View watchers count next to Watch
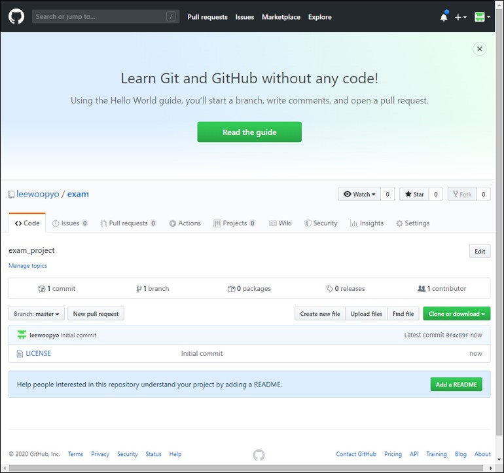The height and width of the screenshot is (473, 504). pyautogui.click(x=387, y=194)
